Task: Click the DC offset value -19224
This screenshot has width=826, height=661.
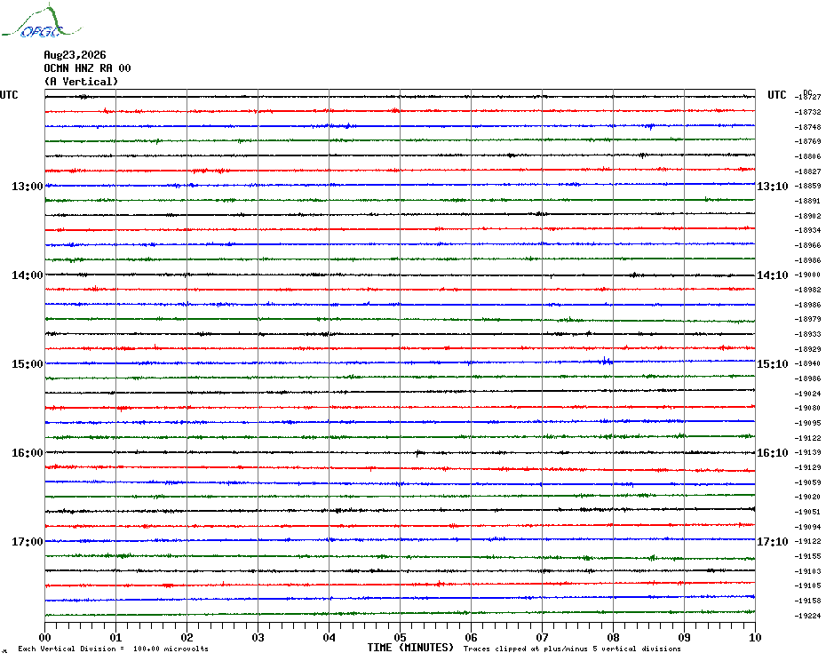Action: [x=807, y=616]
